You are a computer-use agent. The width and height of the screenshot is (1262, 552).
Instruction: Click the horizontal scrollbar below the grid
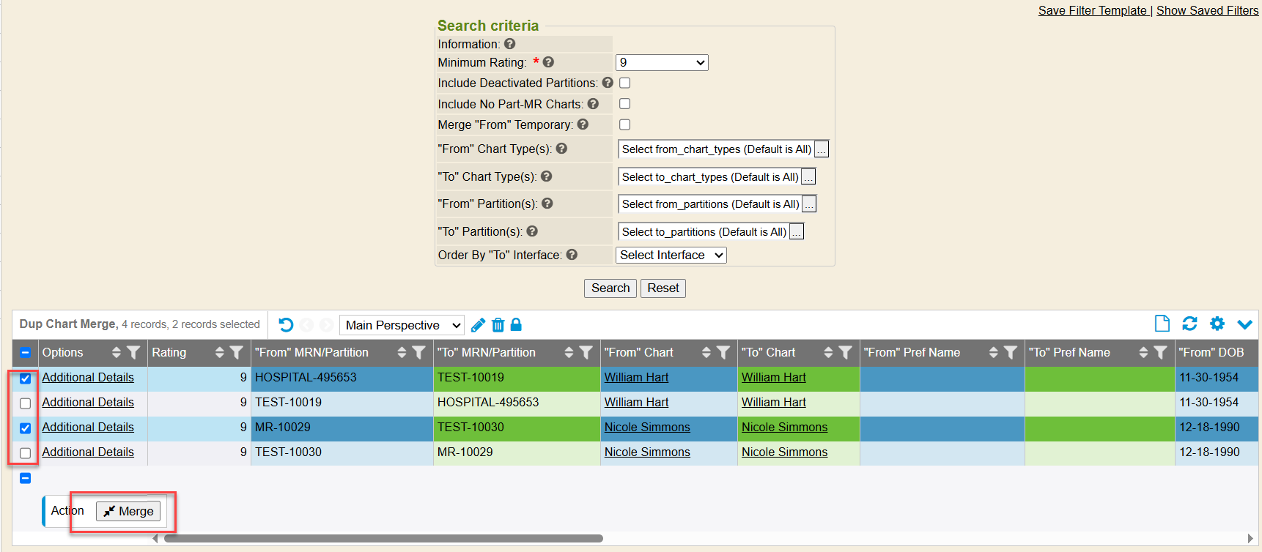click(383, 539)
